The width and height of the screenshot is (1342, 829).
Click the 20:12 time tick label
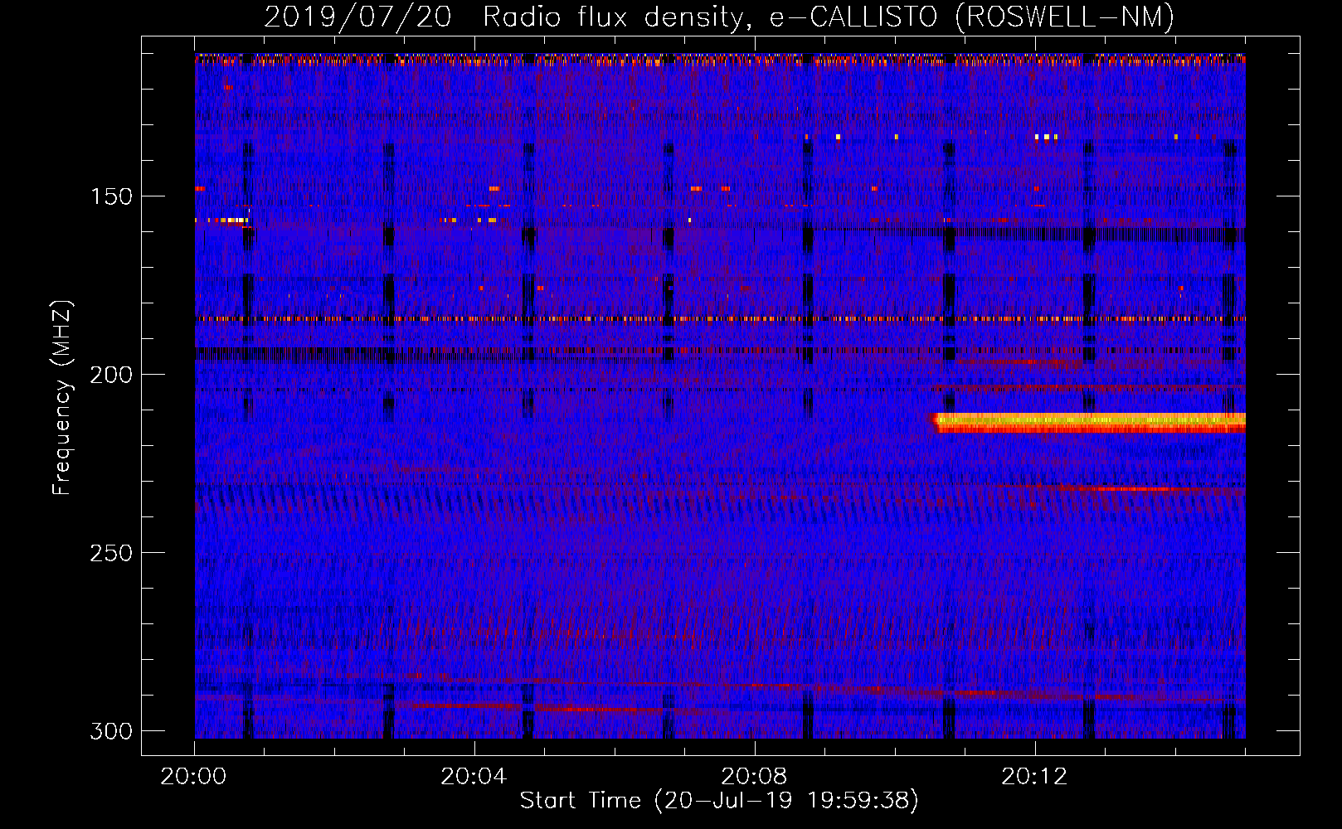[x=1034, y=776]
